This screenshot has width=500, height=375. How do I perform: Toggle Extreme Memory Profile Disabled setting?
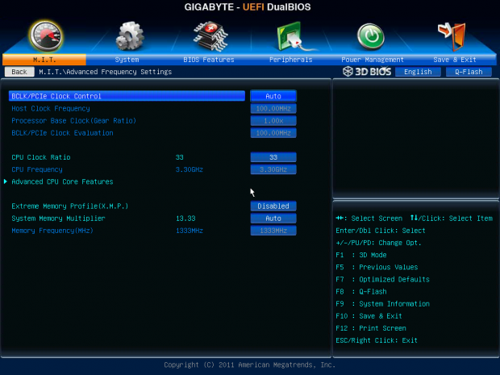click(273, 206)
